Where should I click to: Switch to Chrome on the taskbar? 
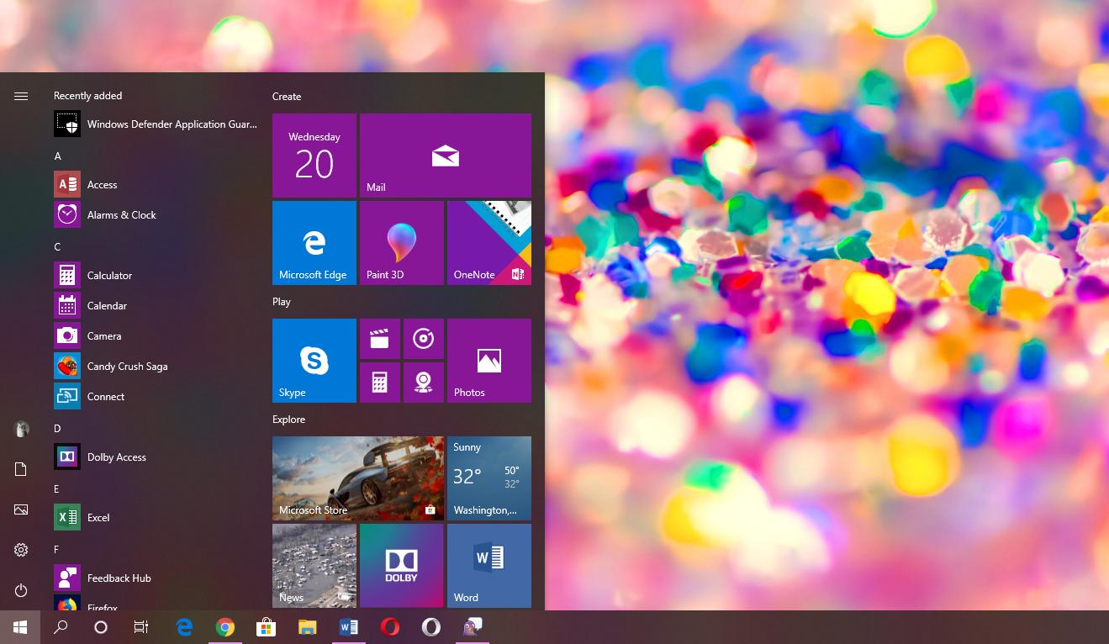[x=225, y=627]
